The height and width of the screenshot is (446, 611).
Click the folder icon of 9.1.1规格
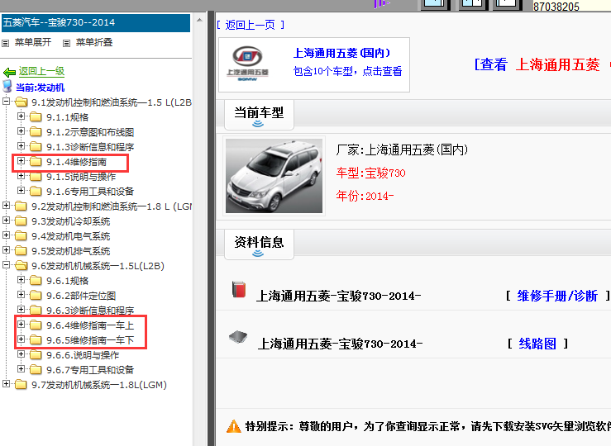36,116
